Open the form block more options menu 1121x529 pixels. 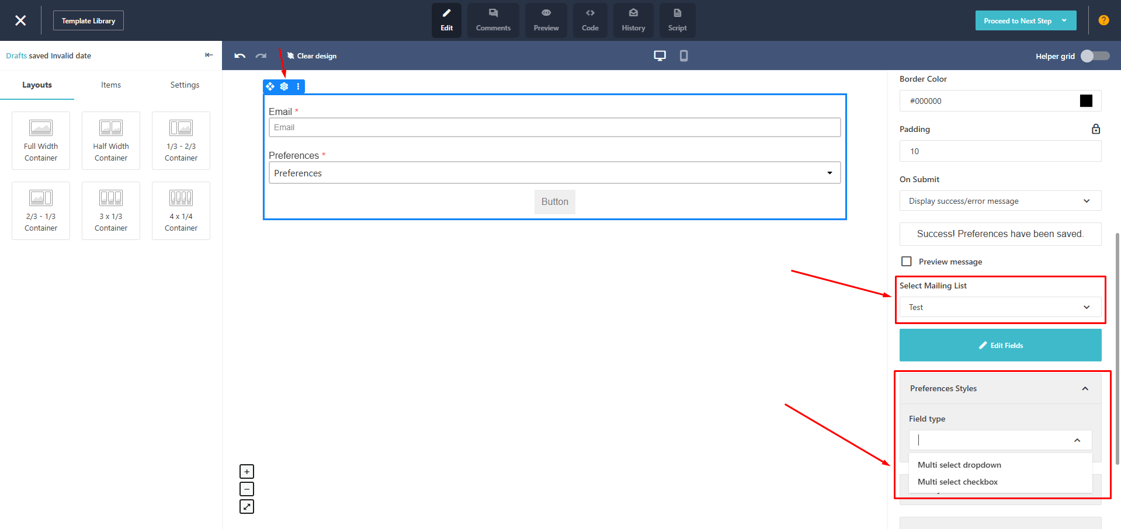298,86
